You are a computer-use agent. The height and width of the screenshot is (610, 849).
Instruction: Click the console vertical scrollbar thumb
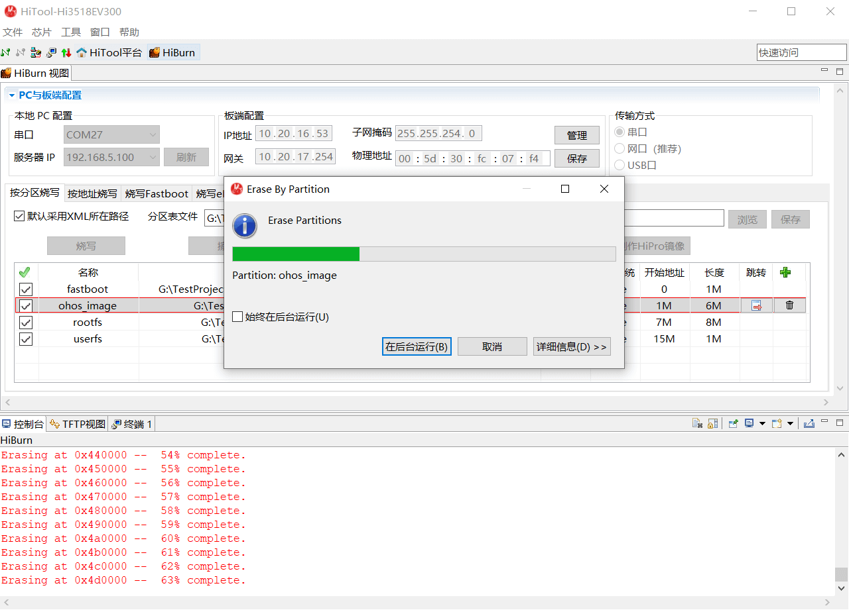(x=841, y=574)
